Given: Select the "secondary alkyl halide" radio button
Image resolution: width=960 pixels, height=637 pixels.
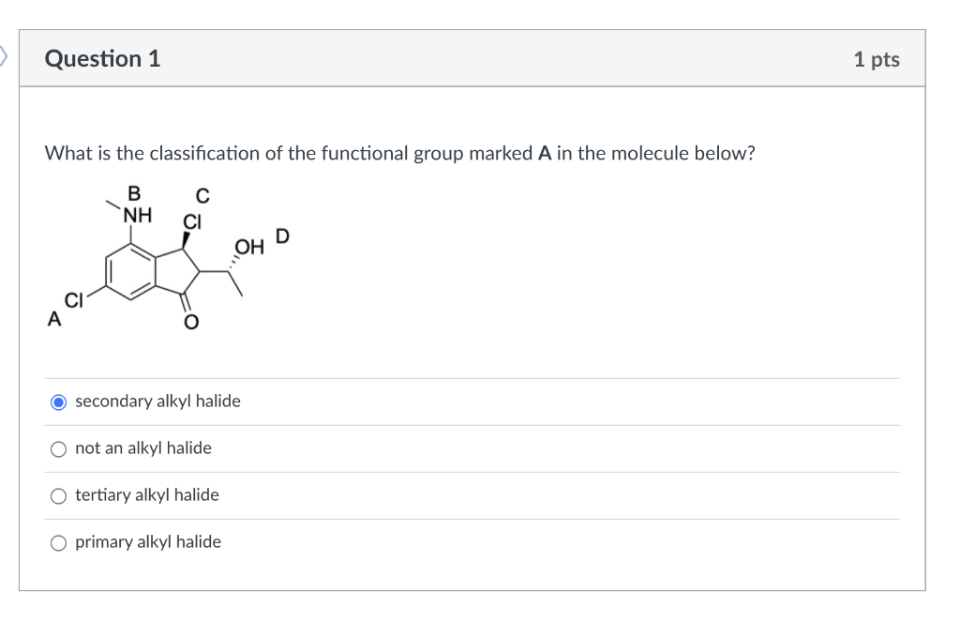Looking at the screenshot, I should tap(58, 402).
